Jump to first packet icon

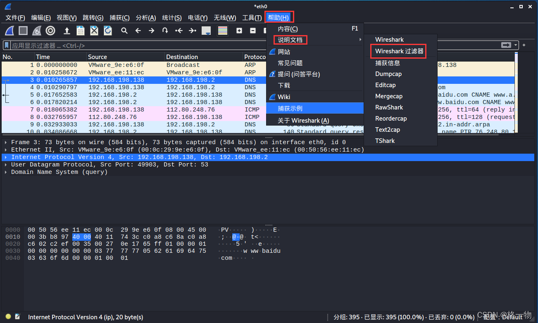point(179,31)
